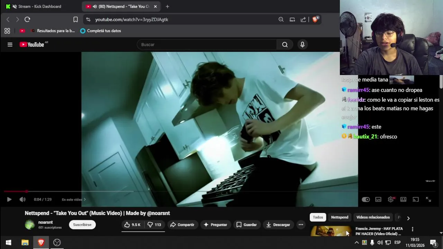Click the chat panel scrollbar
This screenshot has height=249, width=443.
[441, 82]
